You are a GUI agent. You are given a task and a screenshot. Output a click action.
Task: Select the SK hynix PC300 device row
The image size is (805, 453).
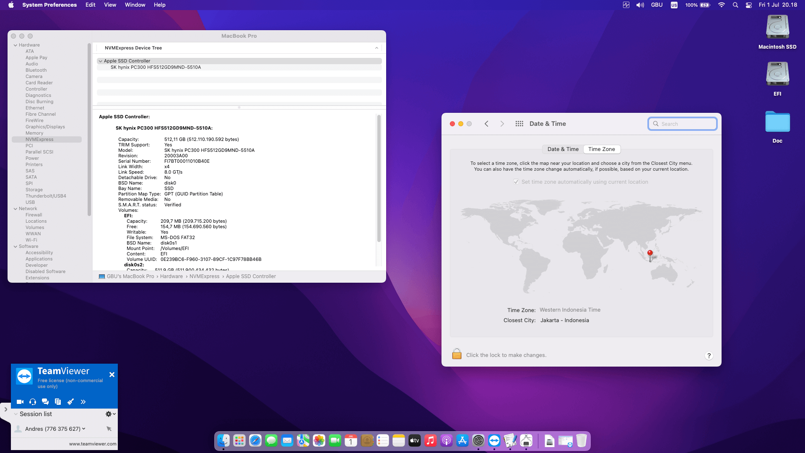(239, 67)
